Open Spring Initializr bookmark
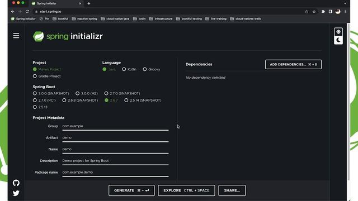This screenshot has height=201, width=358. [x=23, y=19]
